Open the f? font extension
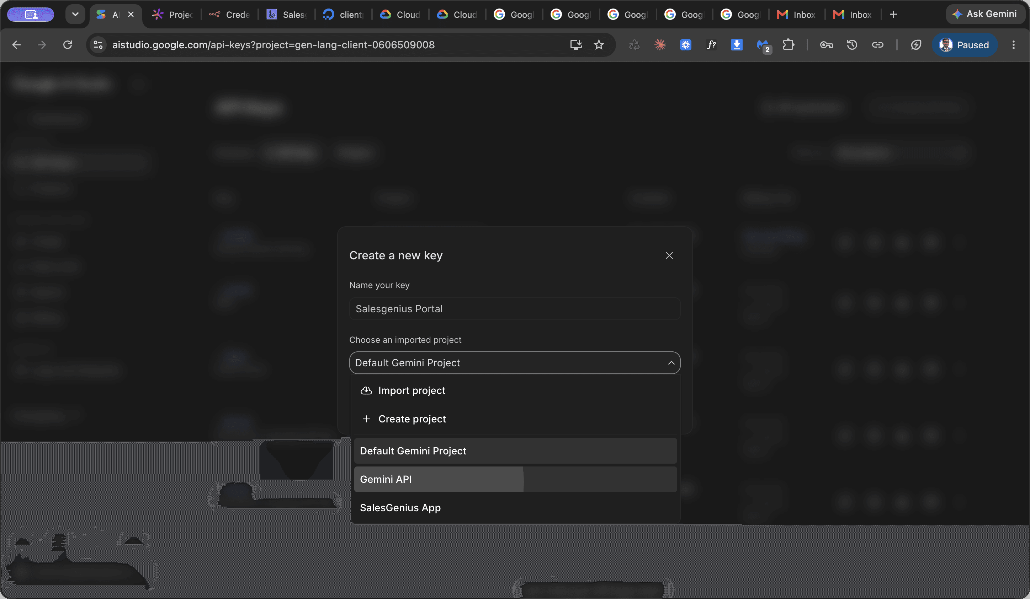 tap(711, 45)
